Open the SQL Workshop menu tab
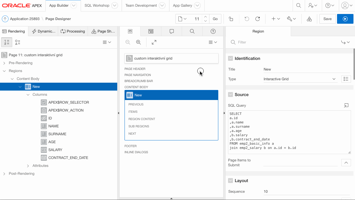 click(x=97, y=5)
